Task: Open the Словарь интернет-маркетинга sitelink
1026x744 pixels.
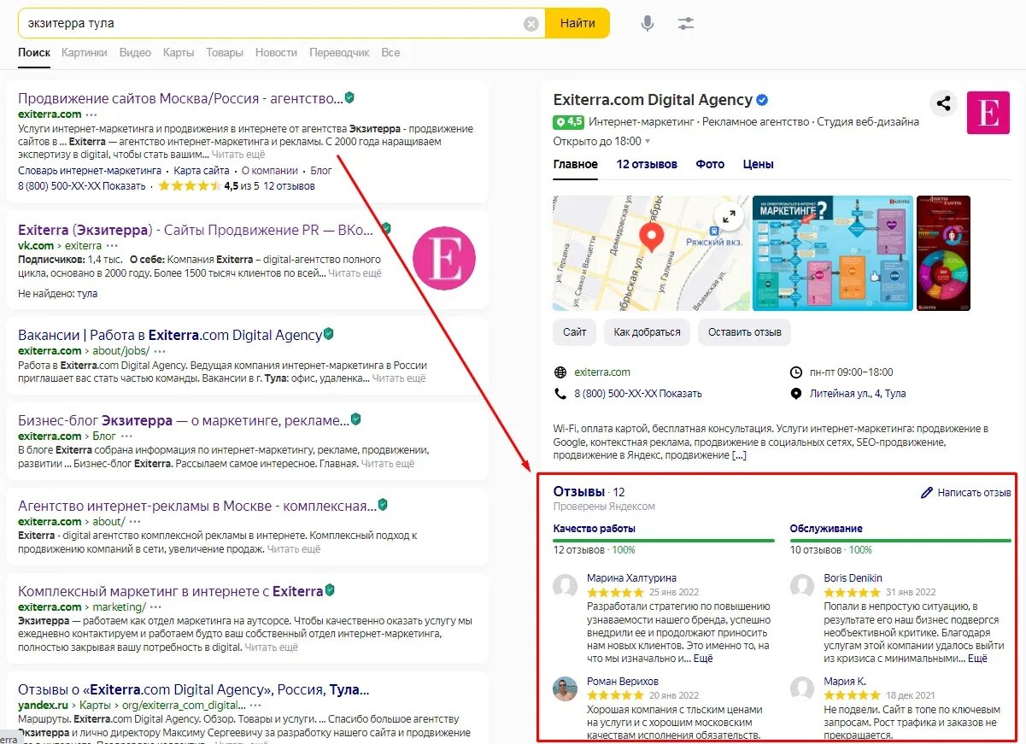Action: 90,171
